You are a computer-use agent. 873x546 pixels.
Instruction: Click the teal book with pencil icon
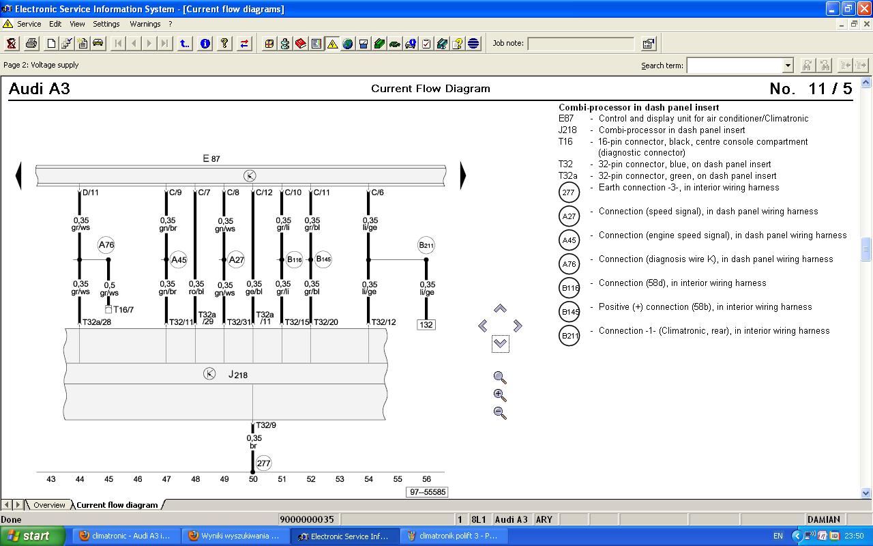pyautogui.click(x=442, y=44)
